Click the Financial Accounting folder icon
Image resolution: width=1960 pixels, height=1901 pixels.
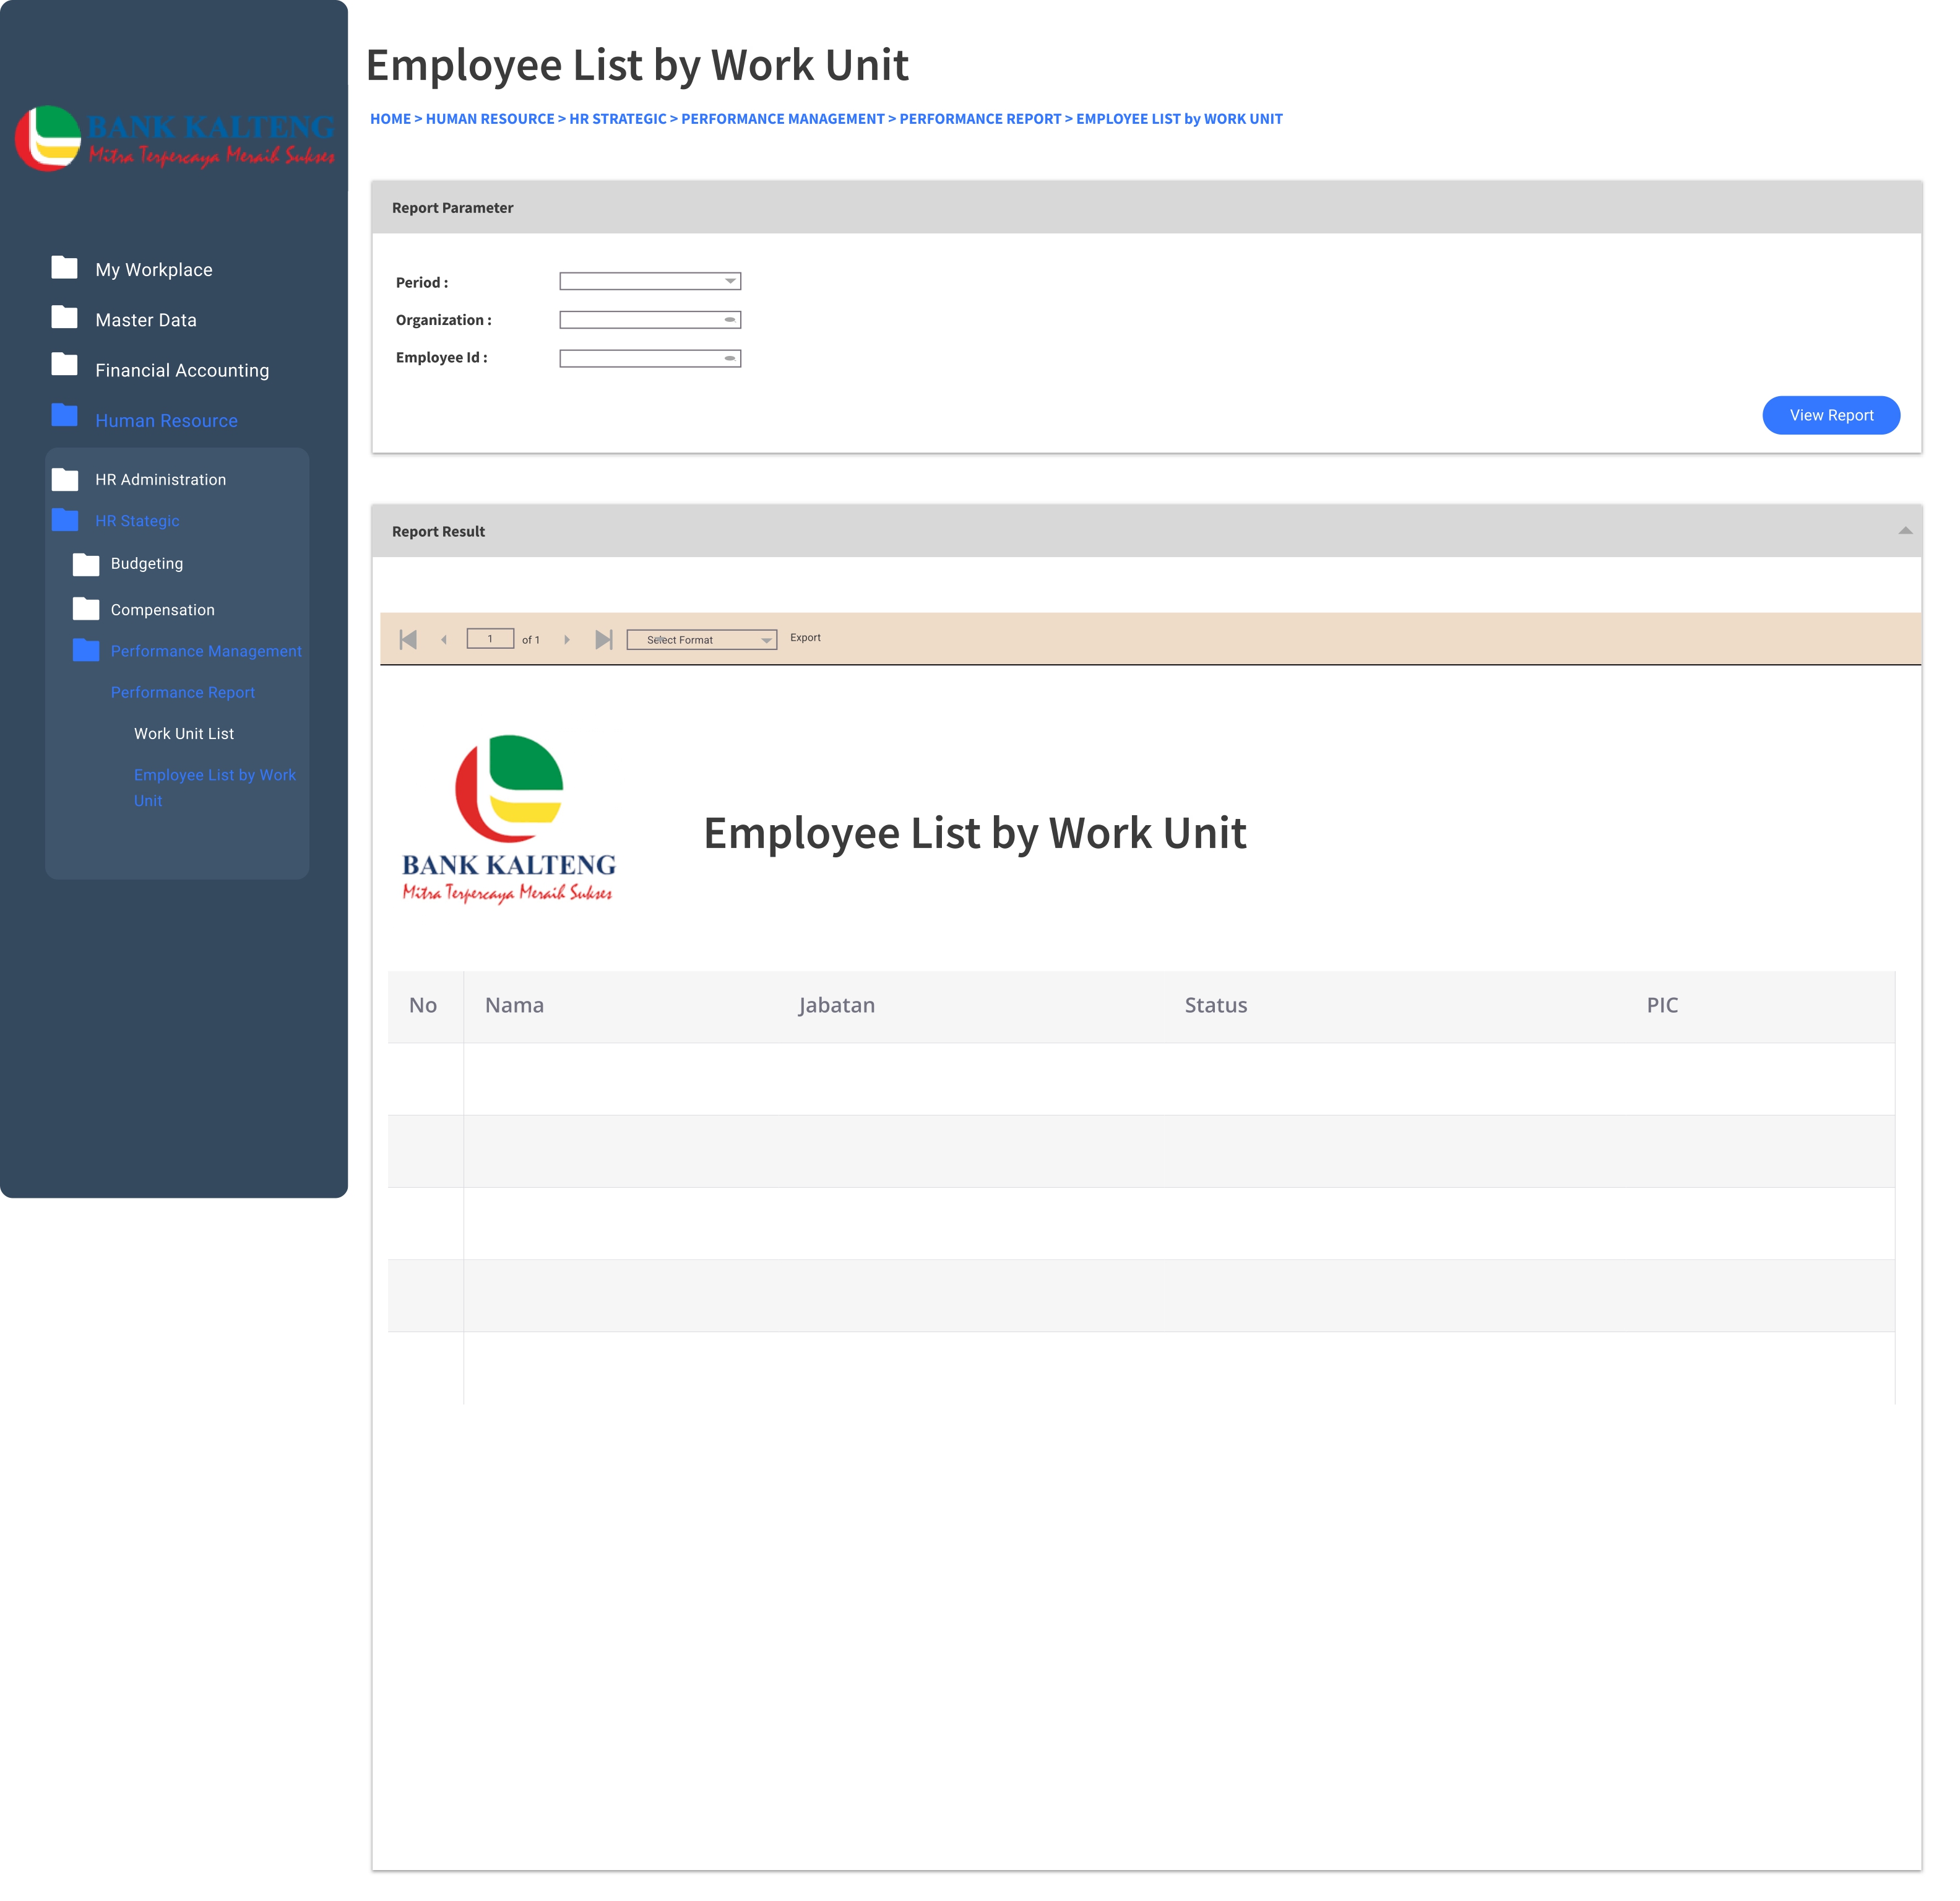65,365
